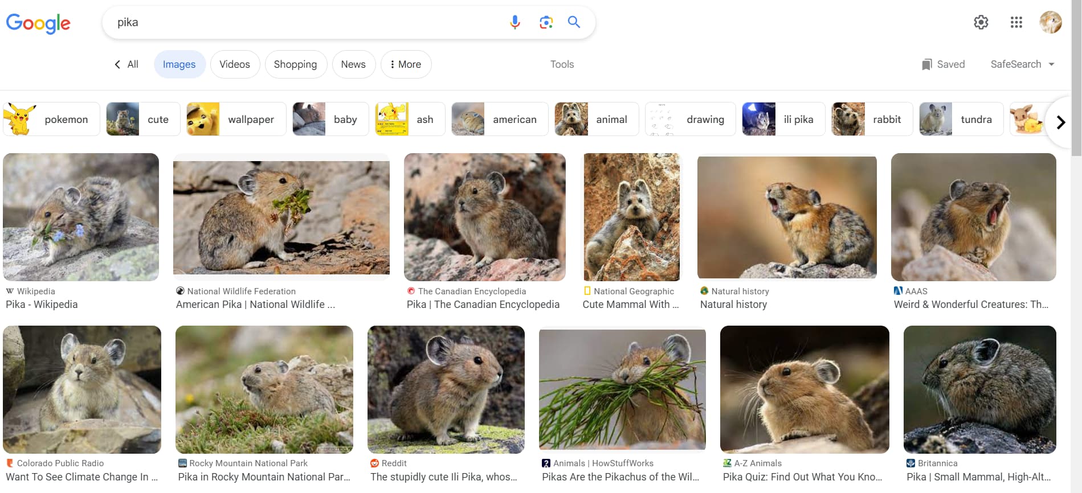Image resolution: width=1082 pixels, height=493 pixels.
Task: Open Britannica pika image
Action: tap(980, 389)
